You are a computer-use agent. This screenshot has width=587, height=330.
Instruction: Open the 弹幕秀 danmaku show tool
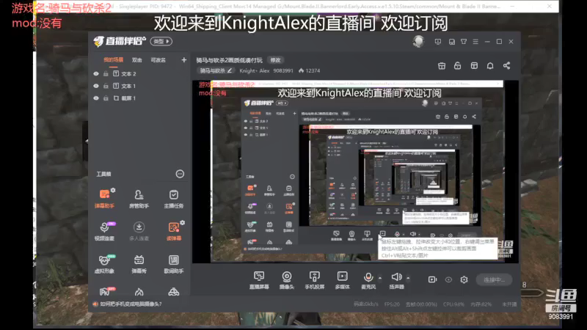tap(139, 263)
